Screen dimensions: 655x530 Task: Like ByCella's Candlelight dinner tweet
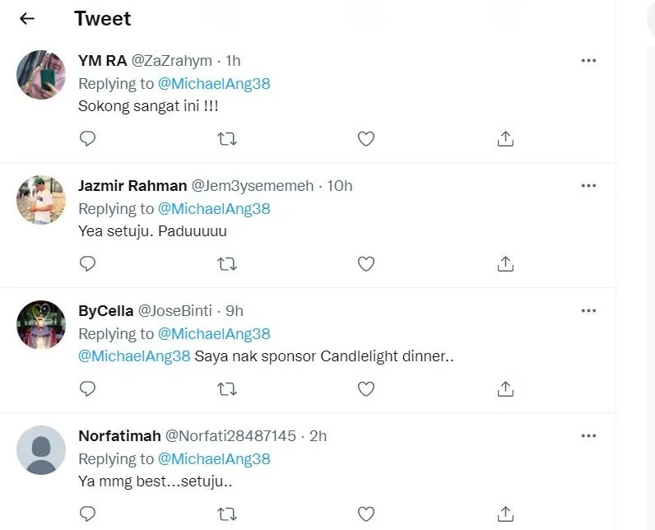(366, 388)
